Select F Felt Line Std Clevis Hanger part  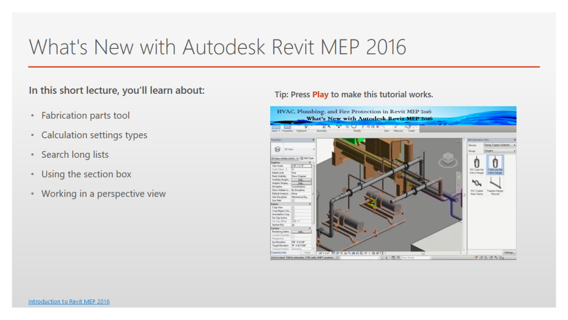click(x=495, y=164)
